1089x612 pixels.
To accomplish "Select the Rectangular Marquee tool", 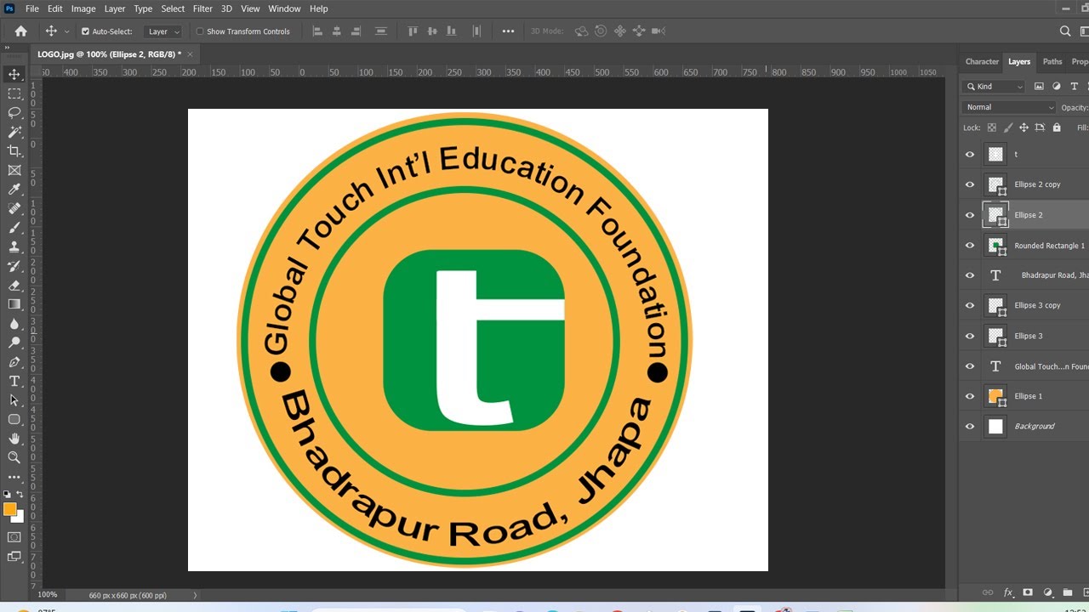I will click(14, 93).
